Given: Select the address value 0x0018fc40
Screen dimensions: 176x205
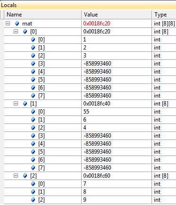Looking at the screenshot, I should [97, 104].
